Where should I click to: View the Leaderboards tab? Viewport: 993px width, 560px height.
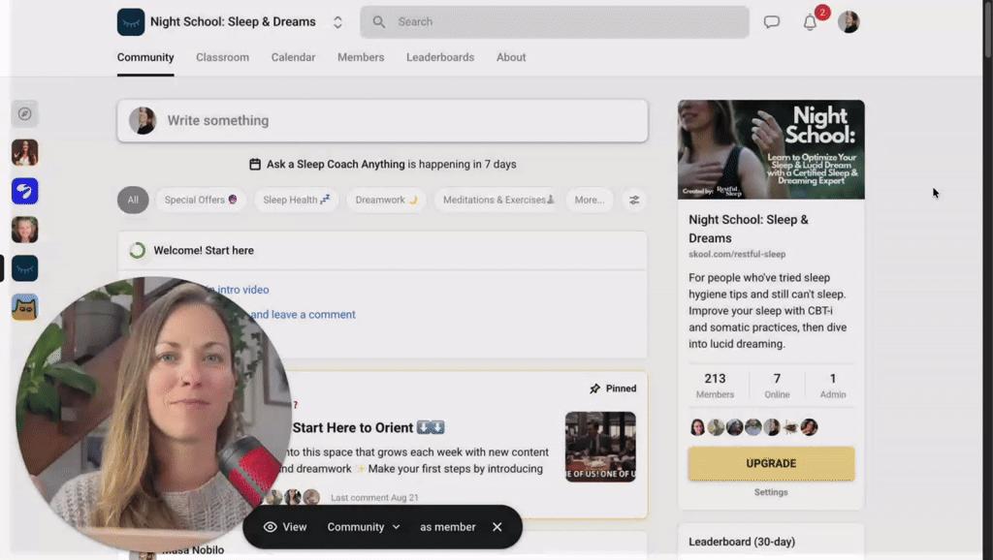[x=440, y=57]
